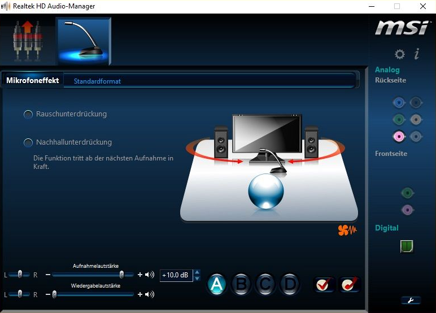Click the Aufnahmelautstärke volume slider
436x313 pixels.
pos(93,275)
